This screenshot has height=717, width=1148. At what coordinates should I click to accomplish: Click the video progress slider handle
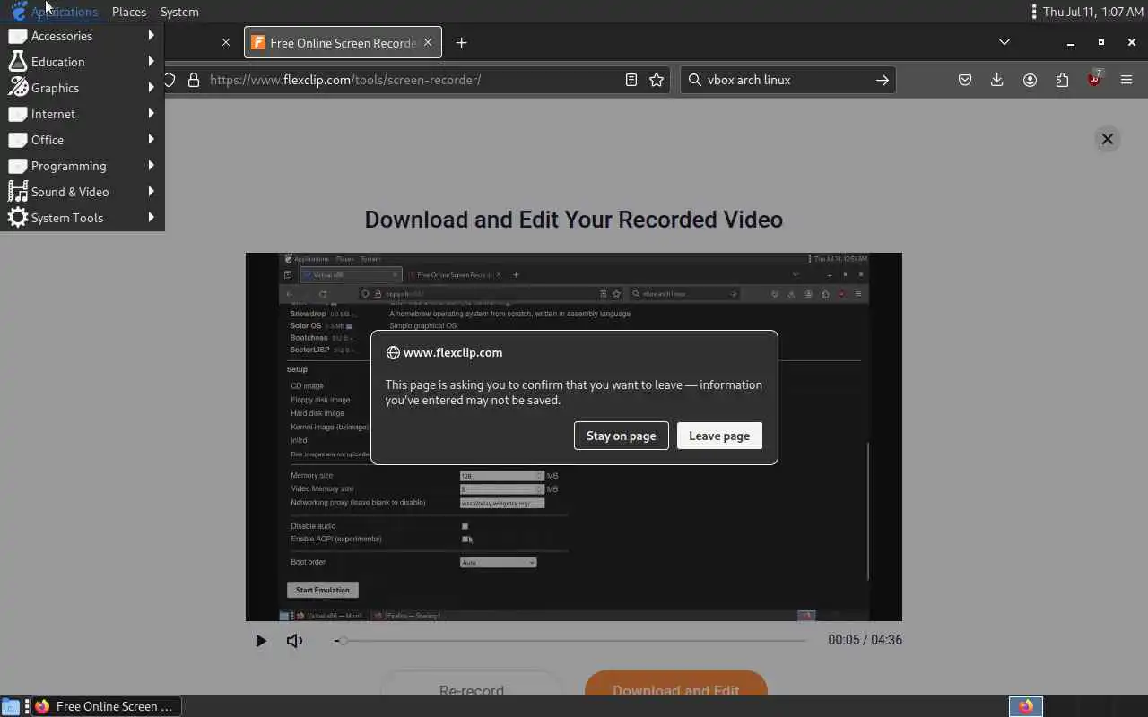(x=343, y=640)
